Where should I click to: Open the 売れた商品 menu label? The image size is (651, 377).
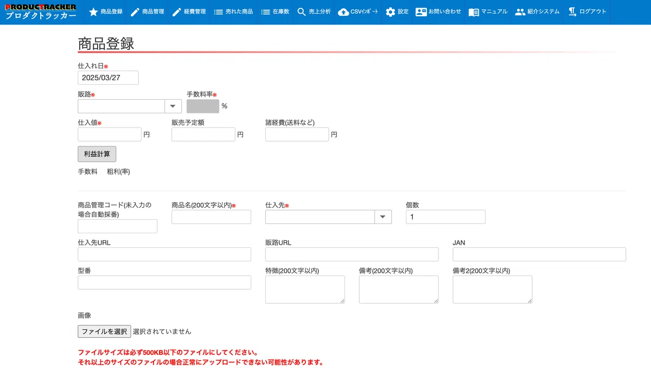point(239,12)
